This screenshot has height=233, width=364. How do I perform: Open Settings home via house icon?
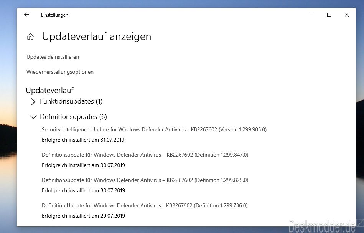click(x=30, y=36)
